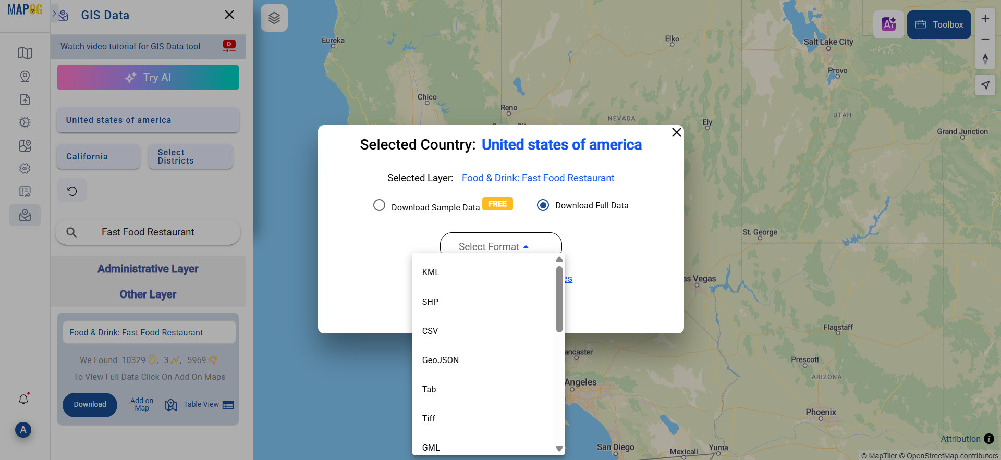
Task: Choose GeoJSON from the format list
Action: tap(440, 360)
